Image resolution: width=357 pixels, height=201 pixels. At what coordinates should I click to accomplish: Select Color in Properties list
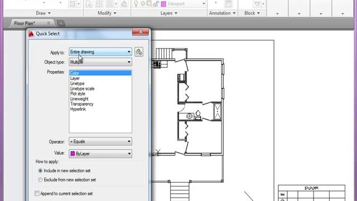coord(100,73)
